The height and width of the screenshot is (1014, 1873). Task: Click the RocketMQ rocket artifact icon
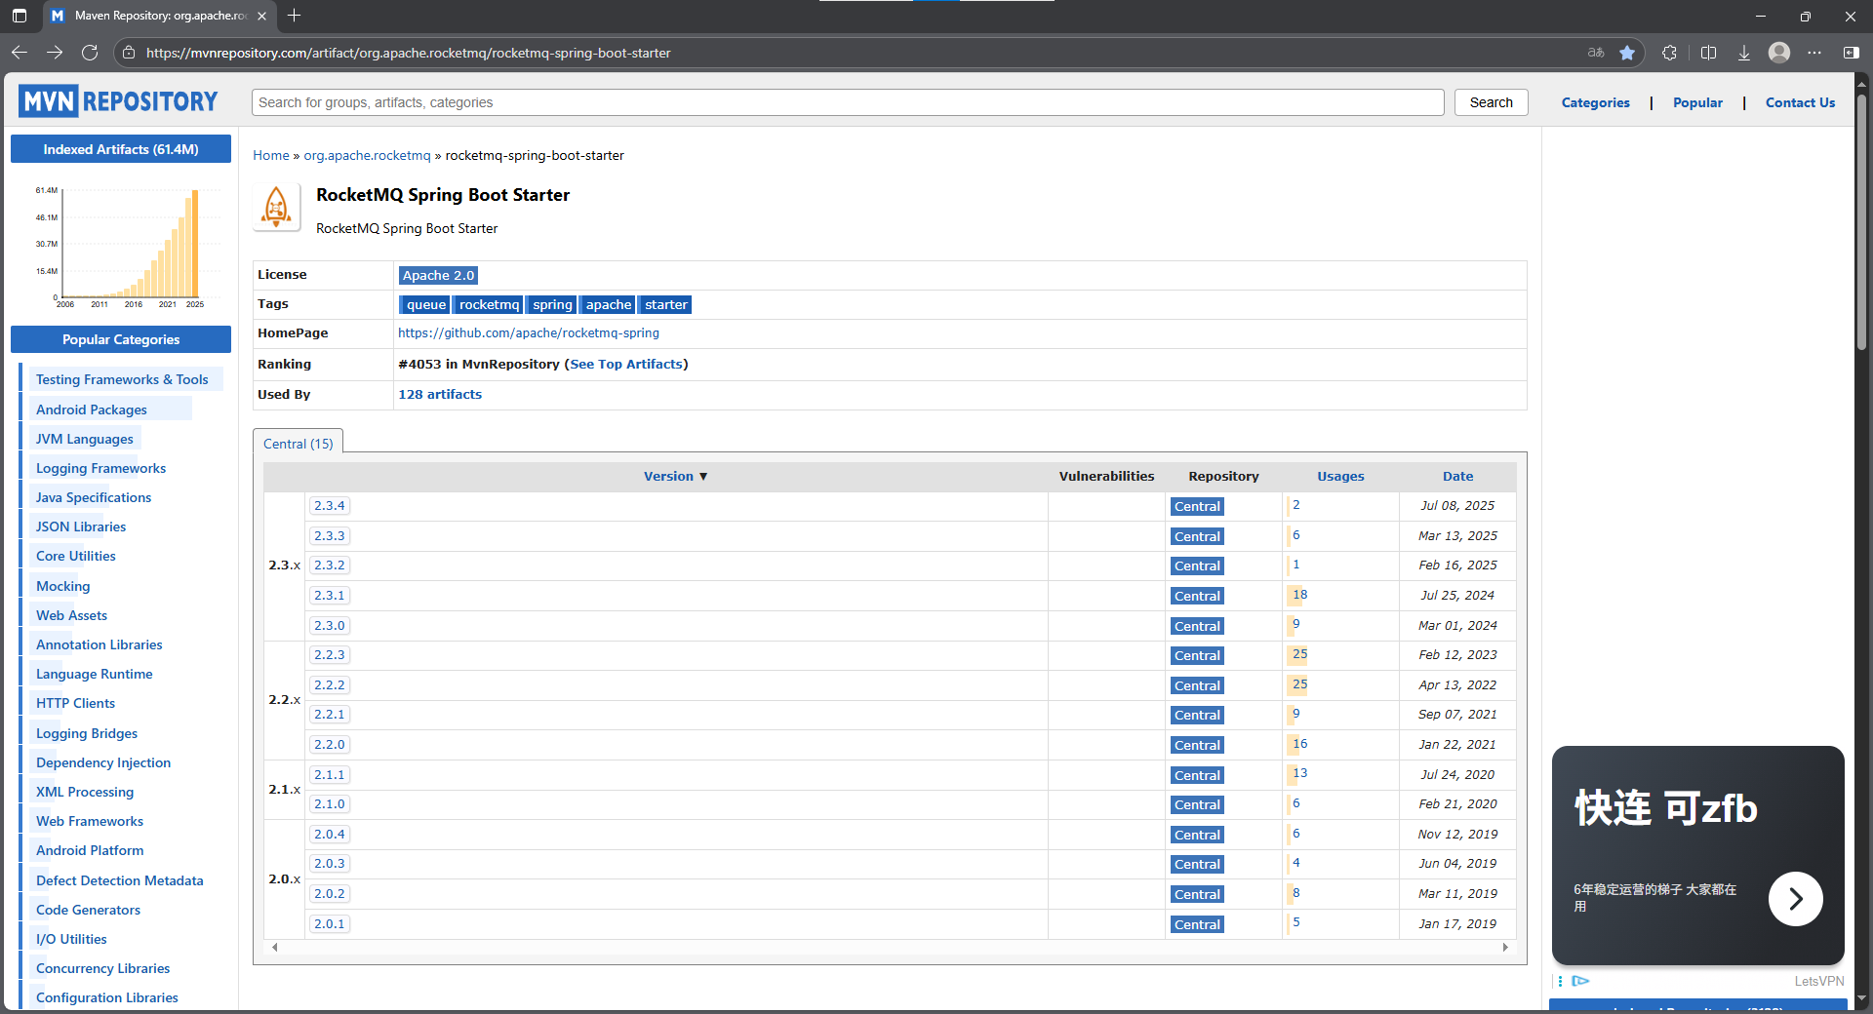pos(276,207)
